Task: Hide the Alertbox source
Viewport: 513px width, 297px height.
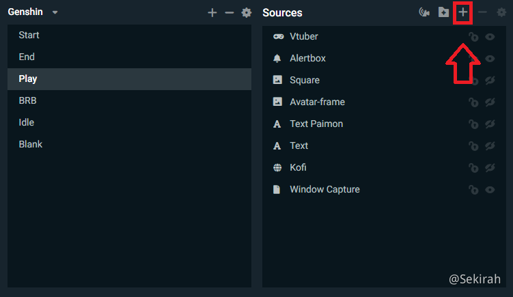Action: click(x=490, y=59)
